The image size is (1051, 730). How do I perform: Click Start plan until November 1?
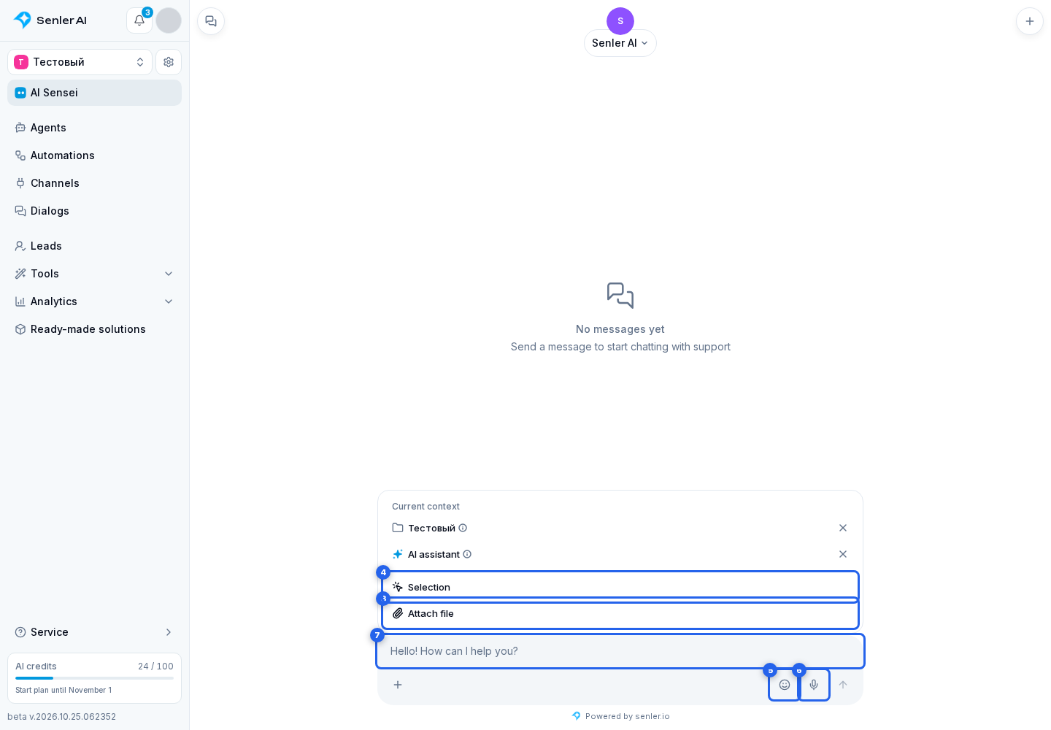click(x=63, y=690)
